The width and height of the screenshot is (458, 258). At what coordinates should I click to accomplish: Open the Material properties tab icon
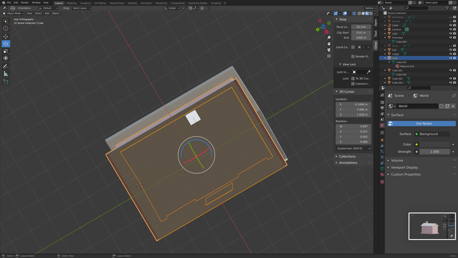382,175
